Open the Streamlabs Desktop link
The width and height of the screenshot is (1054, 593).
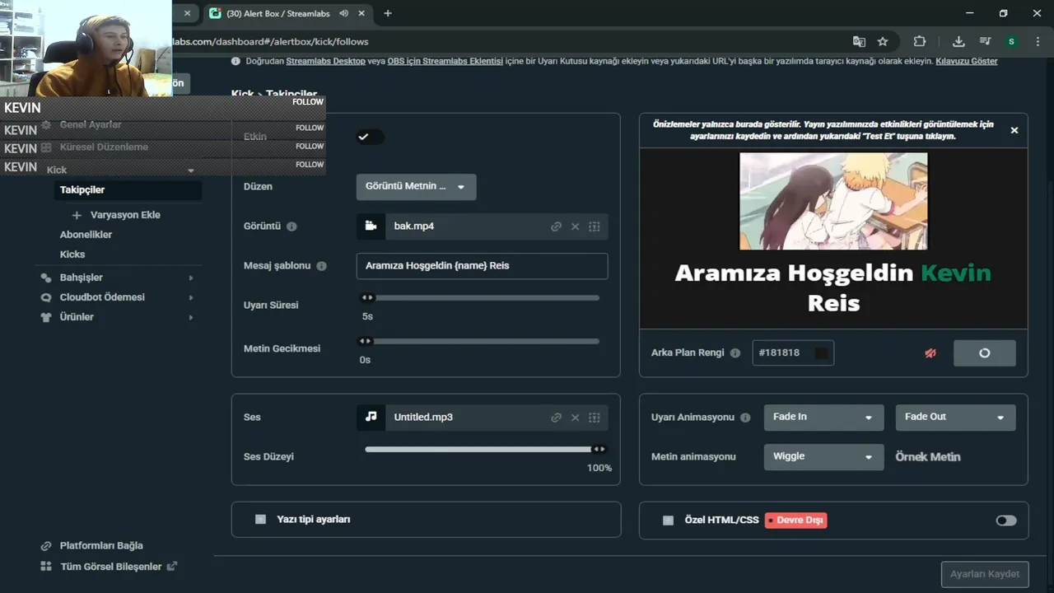[x=325, y=61]
